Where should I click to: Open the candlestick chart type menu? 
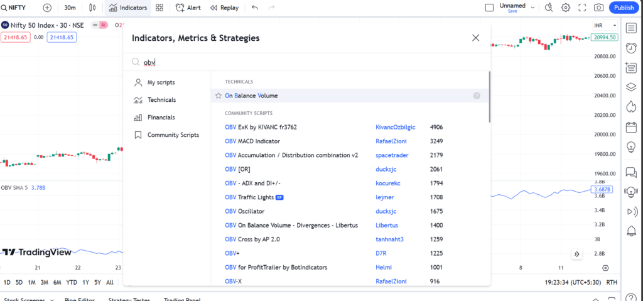[93, 8]
